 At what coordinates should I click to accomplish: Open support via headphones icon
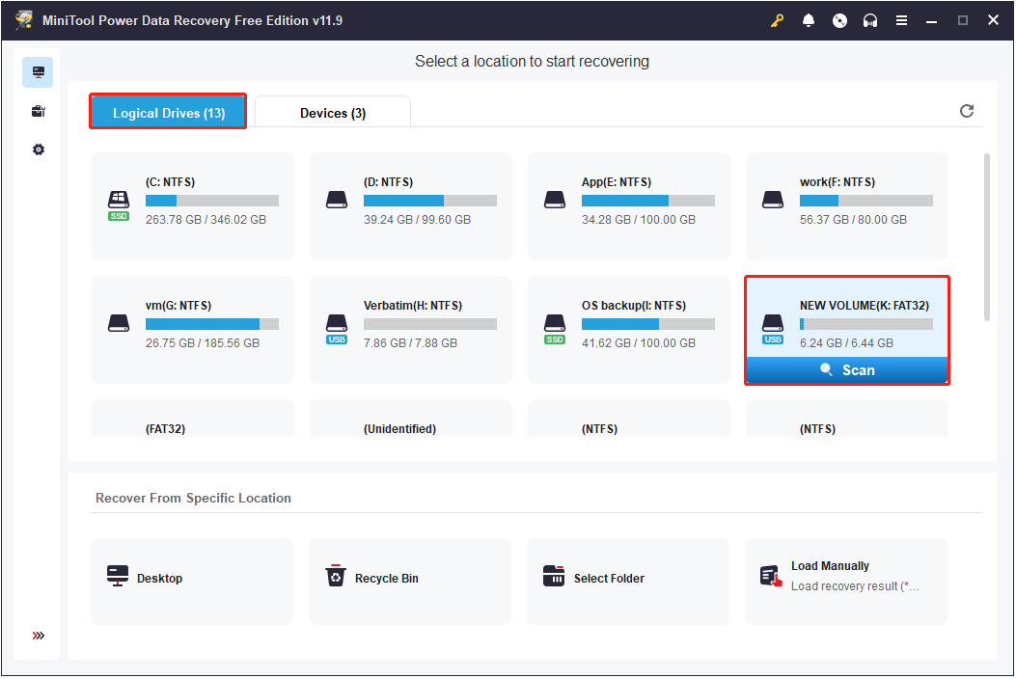pyautogui.click(x=870, y=20)
